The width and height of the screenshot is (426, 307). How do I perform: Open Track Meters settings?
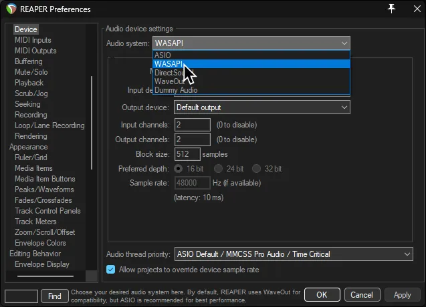tap(35, 222)
